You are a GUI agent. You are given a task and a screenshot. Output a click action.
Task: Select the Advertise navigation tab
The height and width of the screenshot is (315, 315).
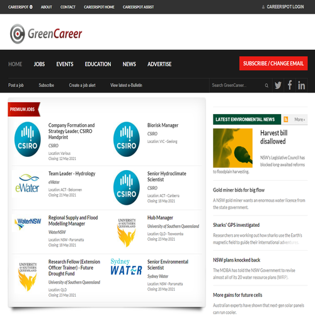[159, 64]
